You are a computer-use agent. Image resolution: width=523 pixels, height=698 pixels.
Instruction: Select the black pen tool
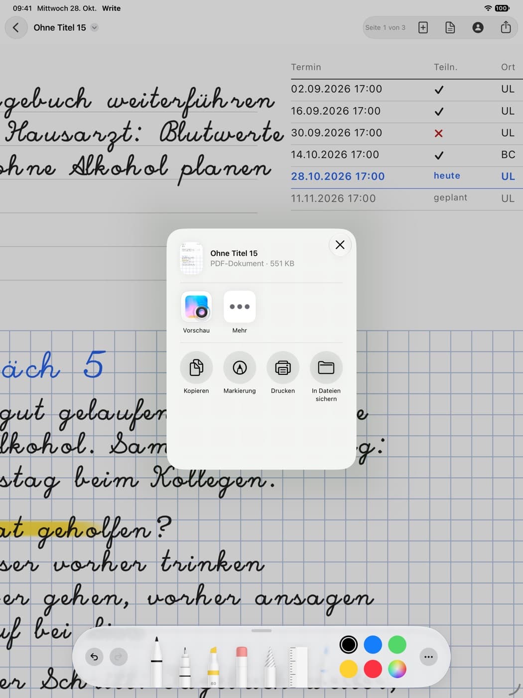point(156,661)
